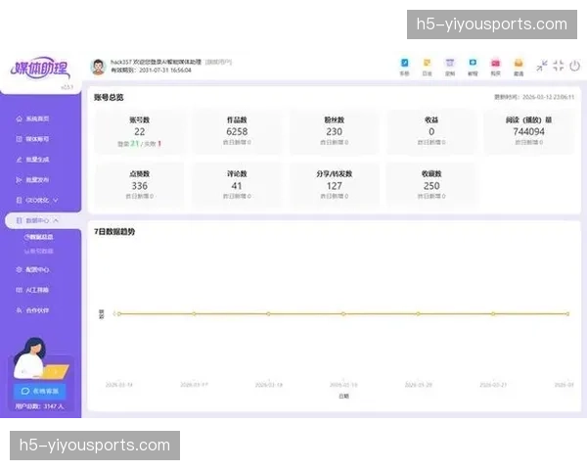Click the icon beside 媒体账号
Screen dimensions: 587x470
[20, 139]
